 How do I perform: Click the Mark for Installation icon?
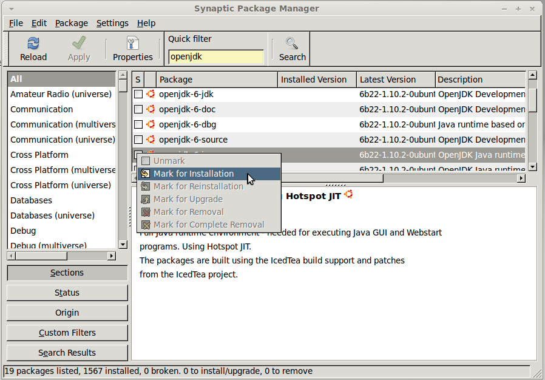coord(146,174)
